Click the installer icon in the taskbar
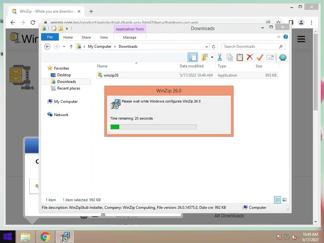The height and width of the screenshot is (243, 324). [x=65, y=237]
